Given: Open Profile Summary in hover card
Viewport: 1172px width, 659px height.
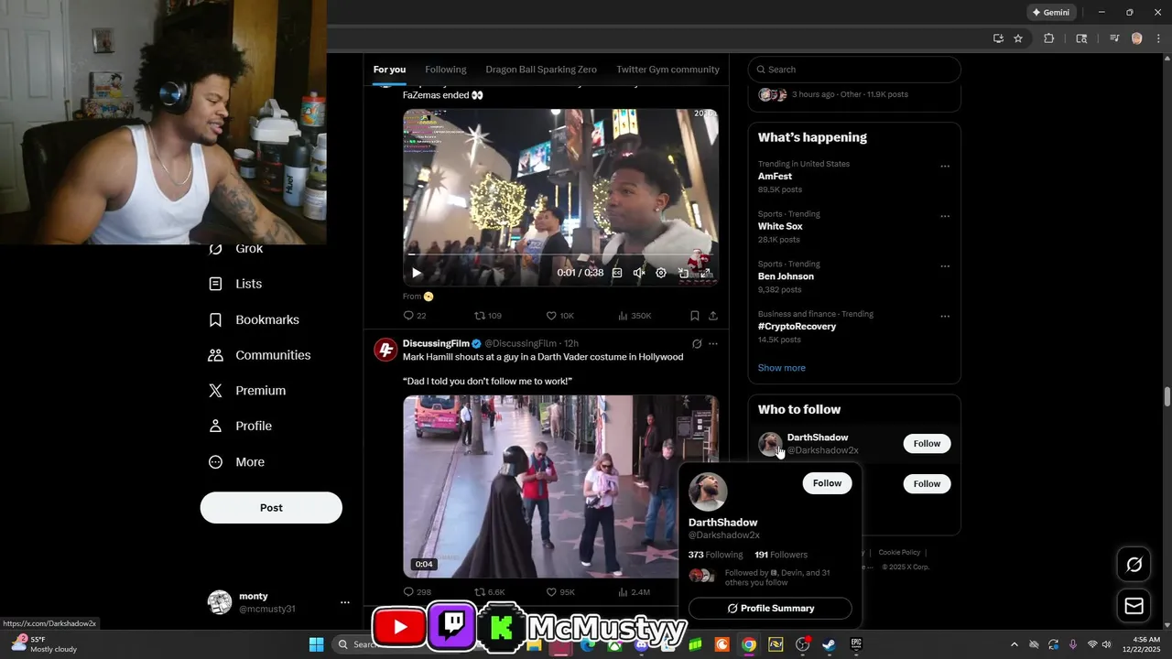Looking at the screenshot, I should pyautogui.click(x=770, y=609).
